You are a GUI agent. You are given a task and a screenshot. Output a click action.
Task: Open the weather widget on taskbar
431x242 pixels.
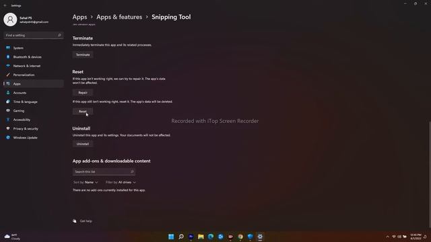[x=12, y=237]
